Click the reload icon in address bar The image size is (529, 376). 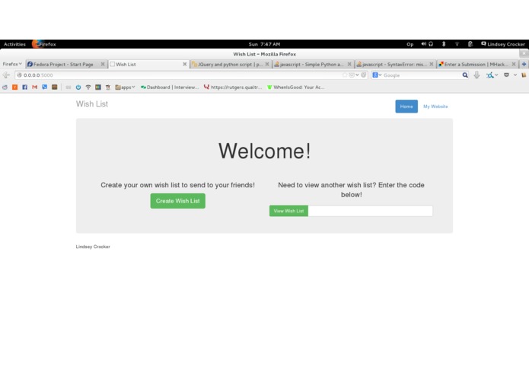click(363, 75)
